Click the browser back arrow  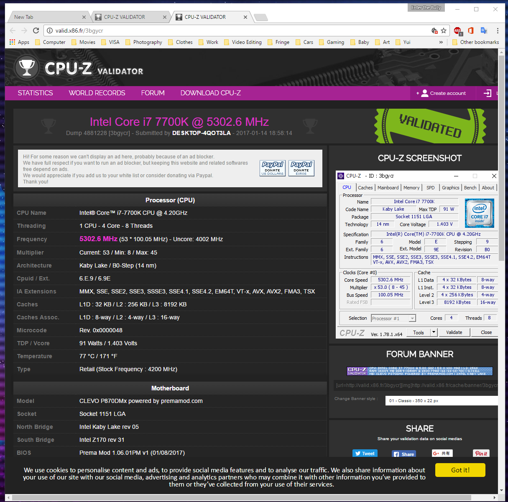[x=13, y=31]
